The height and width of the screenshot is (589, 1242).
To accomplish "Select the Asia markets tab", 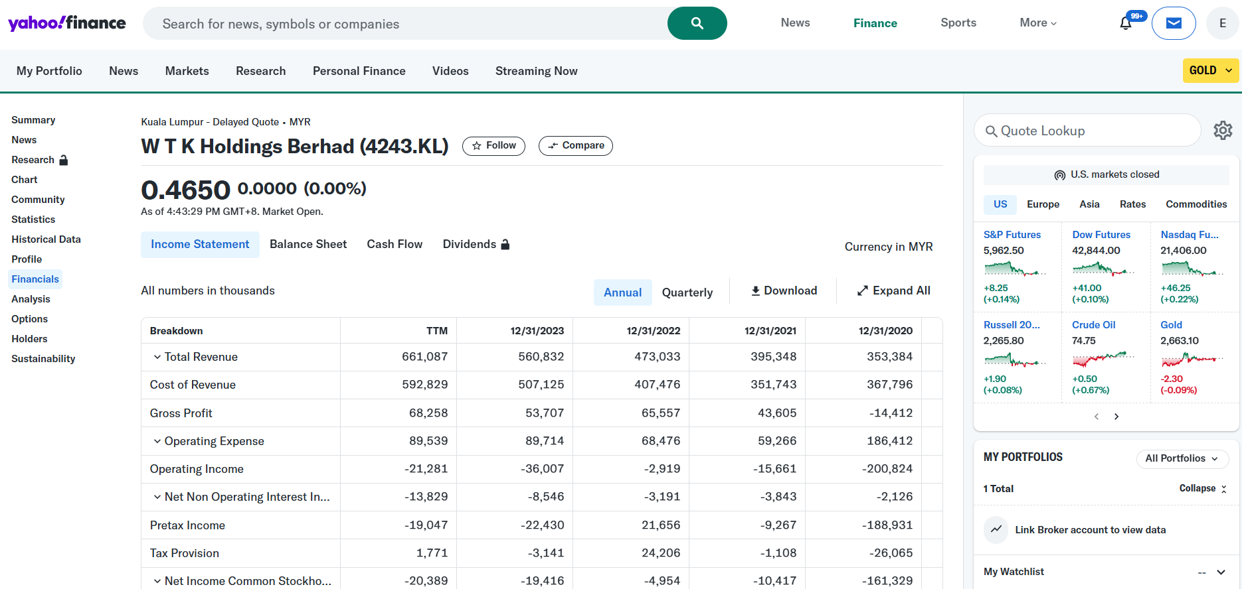I will point(1089,204).
